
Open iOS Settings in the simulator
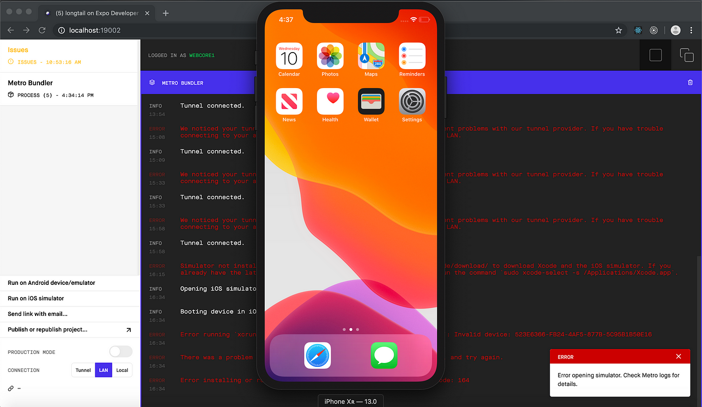click(412, 101)
